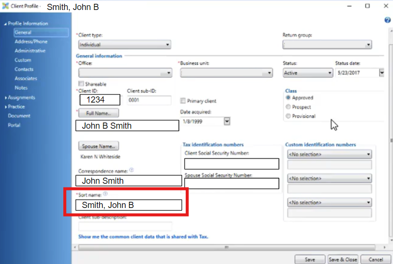Open the Office dropdown
393x264 pixels.
tap(125, 73)
